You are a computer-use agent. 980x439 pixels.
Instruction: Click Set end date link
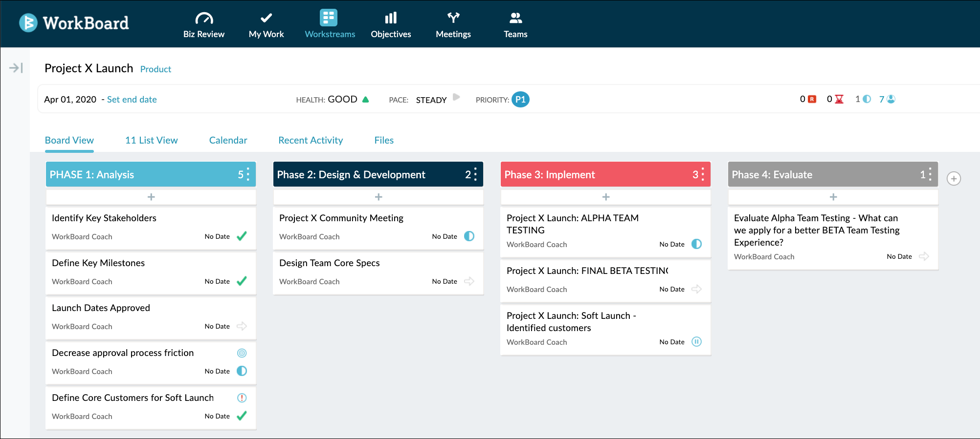click(x=132, y=100)
